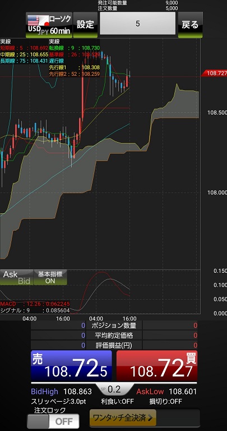
Task: Tap the blue 売 sell price 108.725
Action: coord(71,365)
